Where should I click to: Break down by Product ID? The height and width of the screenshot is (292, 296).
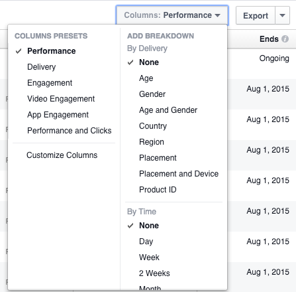point(158,190)
